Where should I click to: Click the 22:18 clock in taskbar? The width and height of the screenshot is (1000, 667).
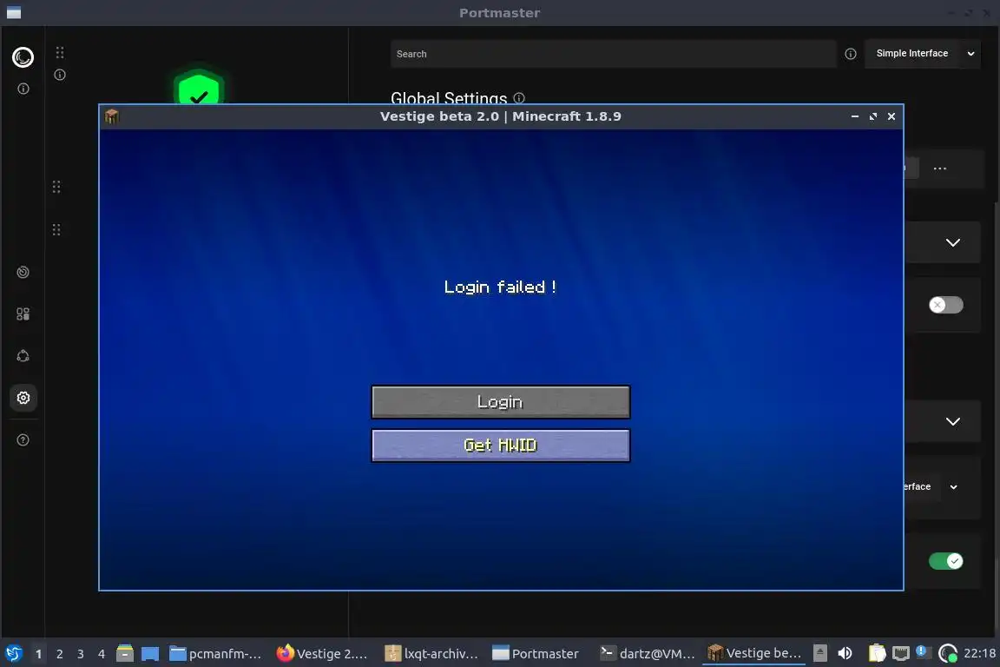[979, 653]
